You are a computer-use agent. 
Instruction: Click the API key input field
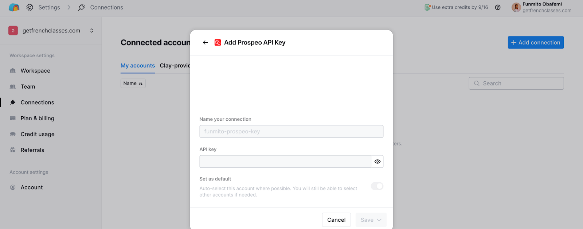[285, 162]
